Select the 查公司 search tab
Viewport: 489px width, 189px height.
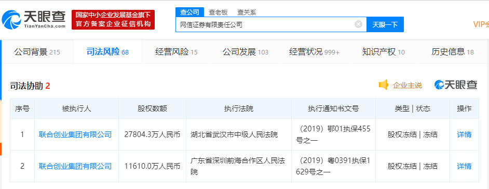[x=189, y=12]
